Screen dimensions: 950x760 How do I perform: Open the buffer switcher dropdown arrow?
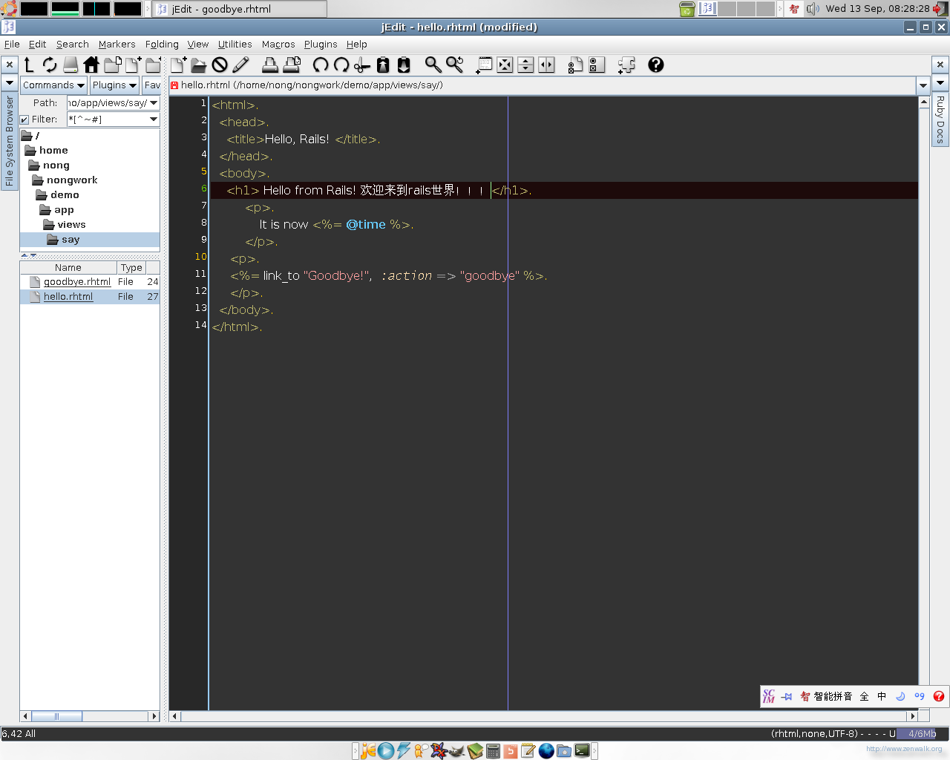coord(923,85)
